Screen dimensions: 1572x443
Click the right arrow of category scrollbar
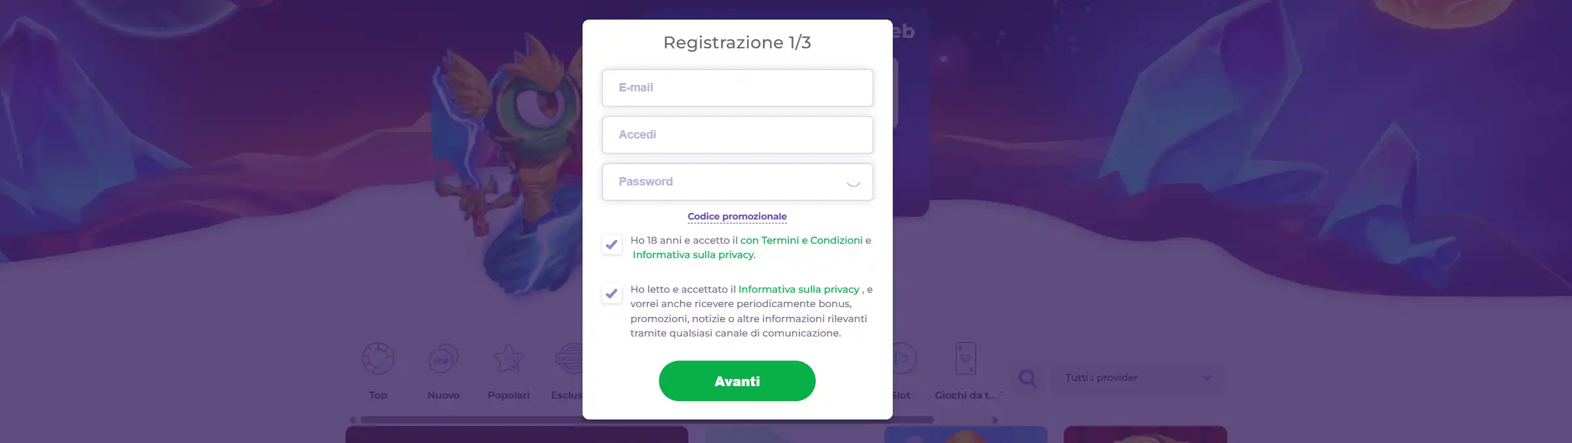995,420
